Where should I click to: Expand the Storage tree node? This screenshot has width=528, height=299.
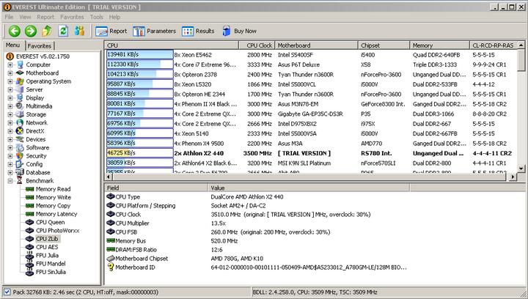pyautogui.click(x=10, y=114)
